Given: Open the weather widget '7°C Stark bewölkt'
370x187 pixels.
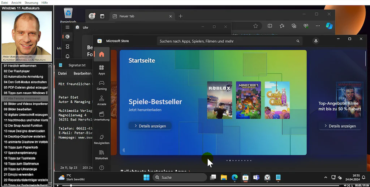Looking at the screenshot, I should tap(72, 177).
